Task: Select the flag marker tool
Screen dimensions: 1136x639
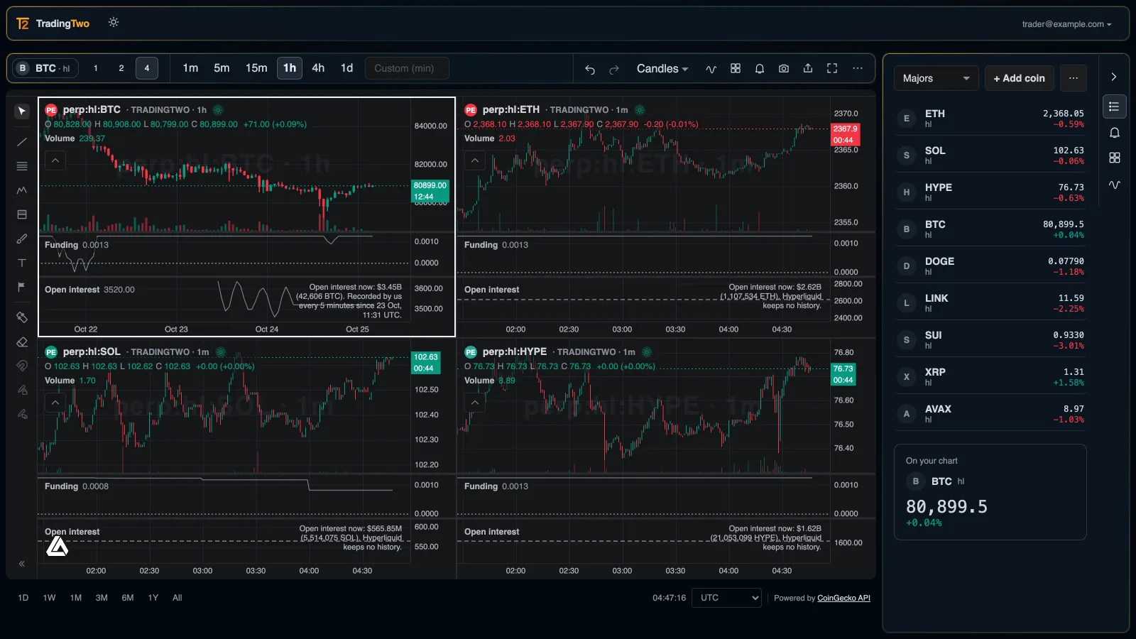Action: [x=22, y=287]
